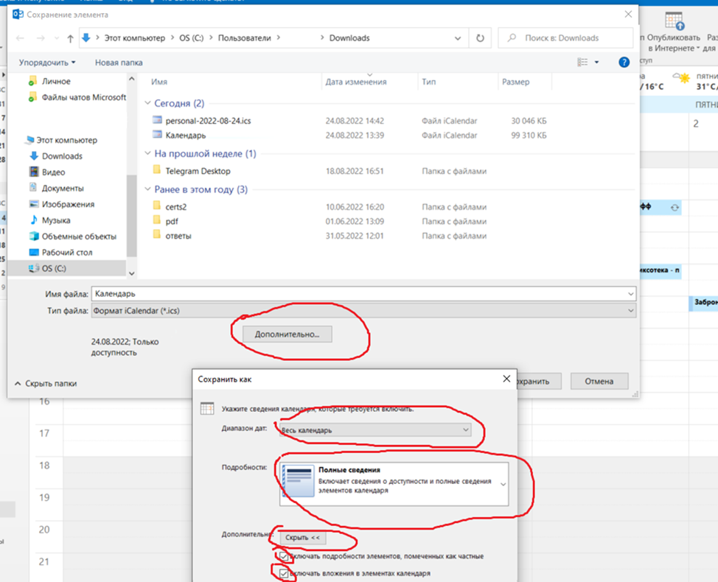
Task: Collapse the На прошлой неделе (1) group
Action: point(147,153)
